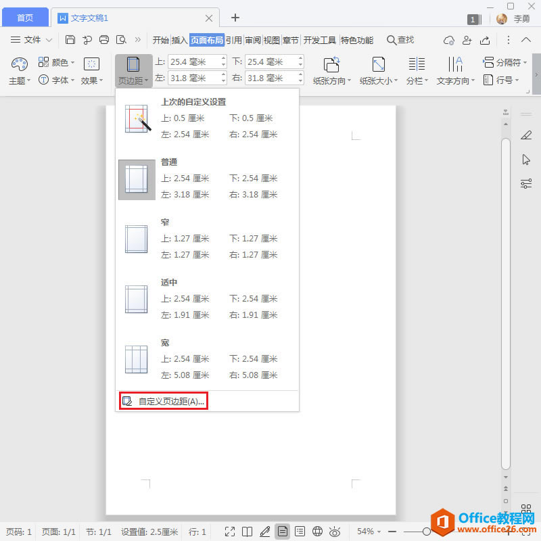Open the 分栏 columns dropdown
The height and width of the screenshot is (541, 541).
pyautogui.click(x=417, y=71)
